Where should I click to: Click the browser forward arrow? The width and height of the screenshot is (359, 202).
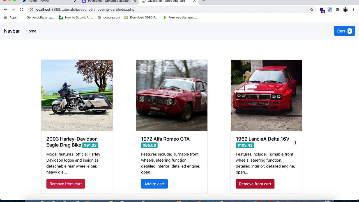tap(13, 10)
